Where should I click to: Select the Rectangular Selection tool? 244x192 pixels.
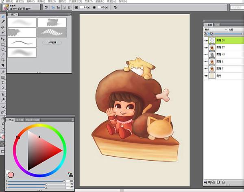click(x=3, y=44)
